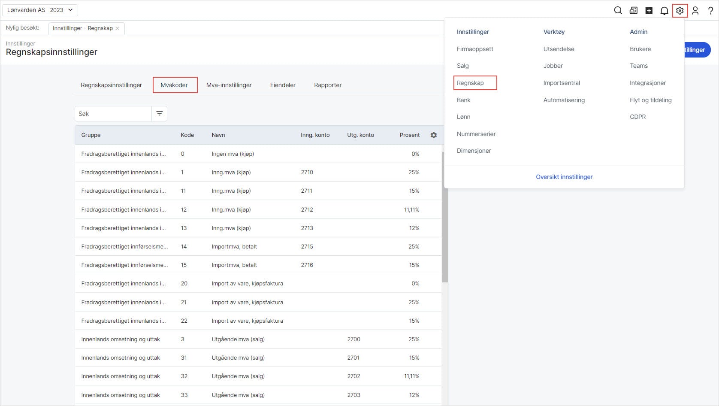Open the notifications bell
The width and height of the screenshot is (719, 406).
pyautogui.click(x=664, y=11)
